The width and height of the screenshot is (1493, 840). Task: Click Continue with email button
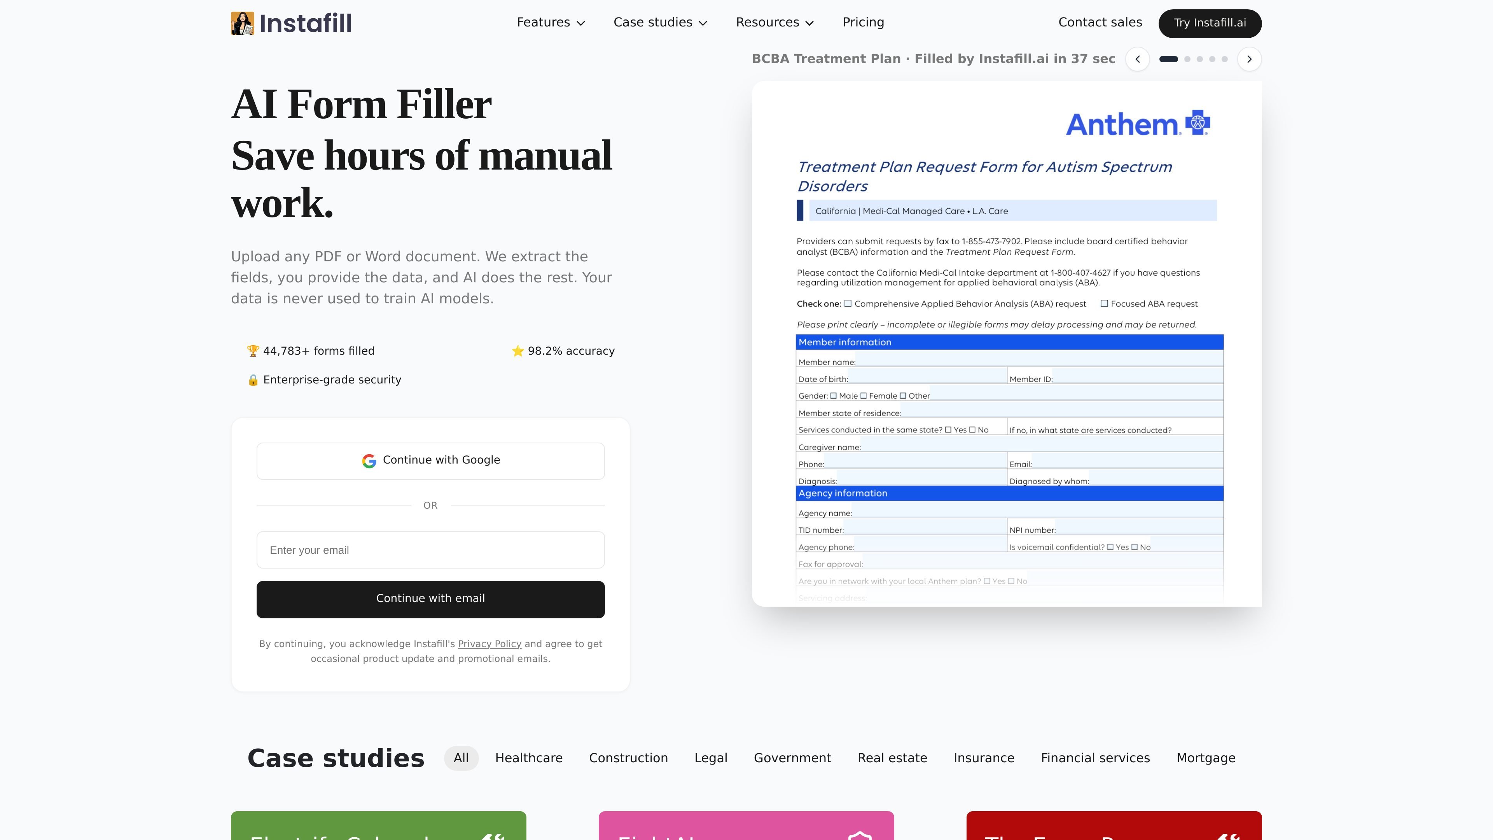(x=431, y=599)
